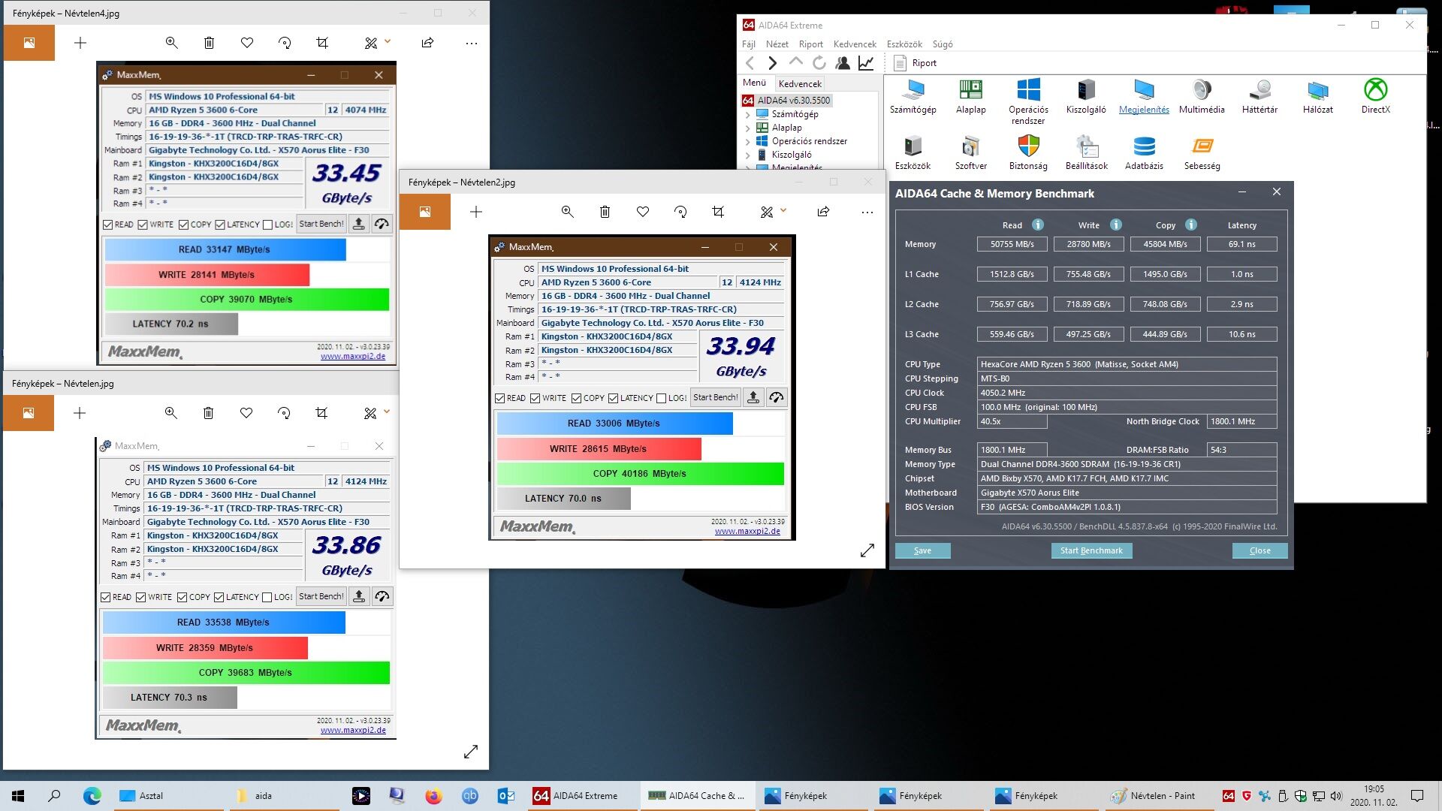Image resolution: width=1442 pixels, height=811 pixels.
Task: Open the DirectX category icon
Action: (x=1375, y=96)
